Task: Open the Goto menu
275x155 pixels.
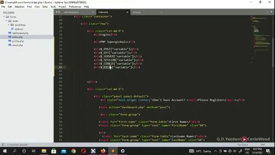Action: (45, 7)
